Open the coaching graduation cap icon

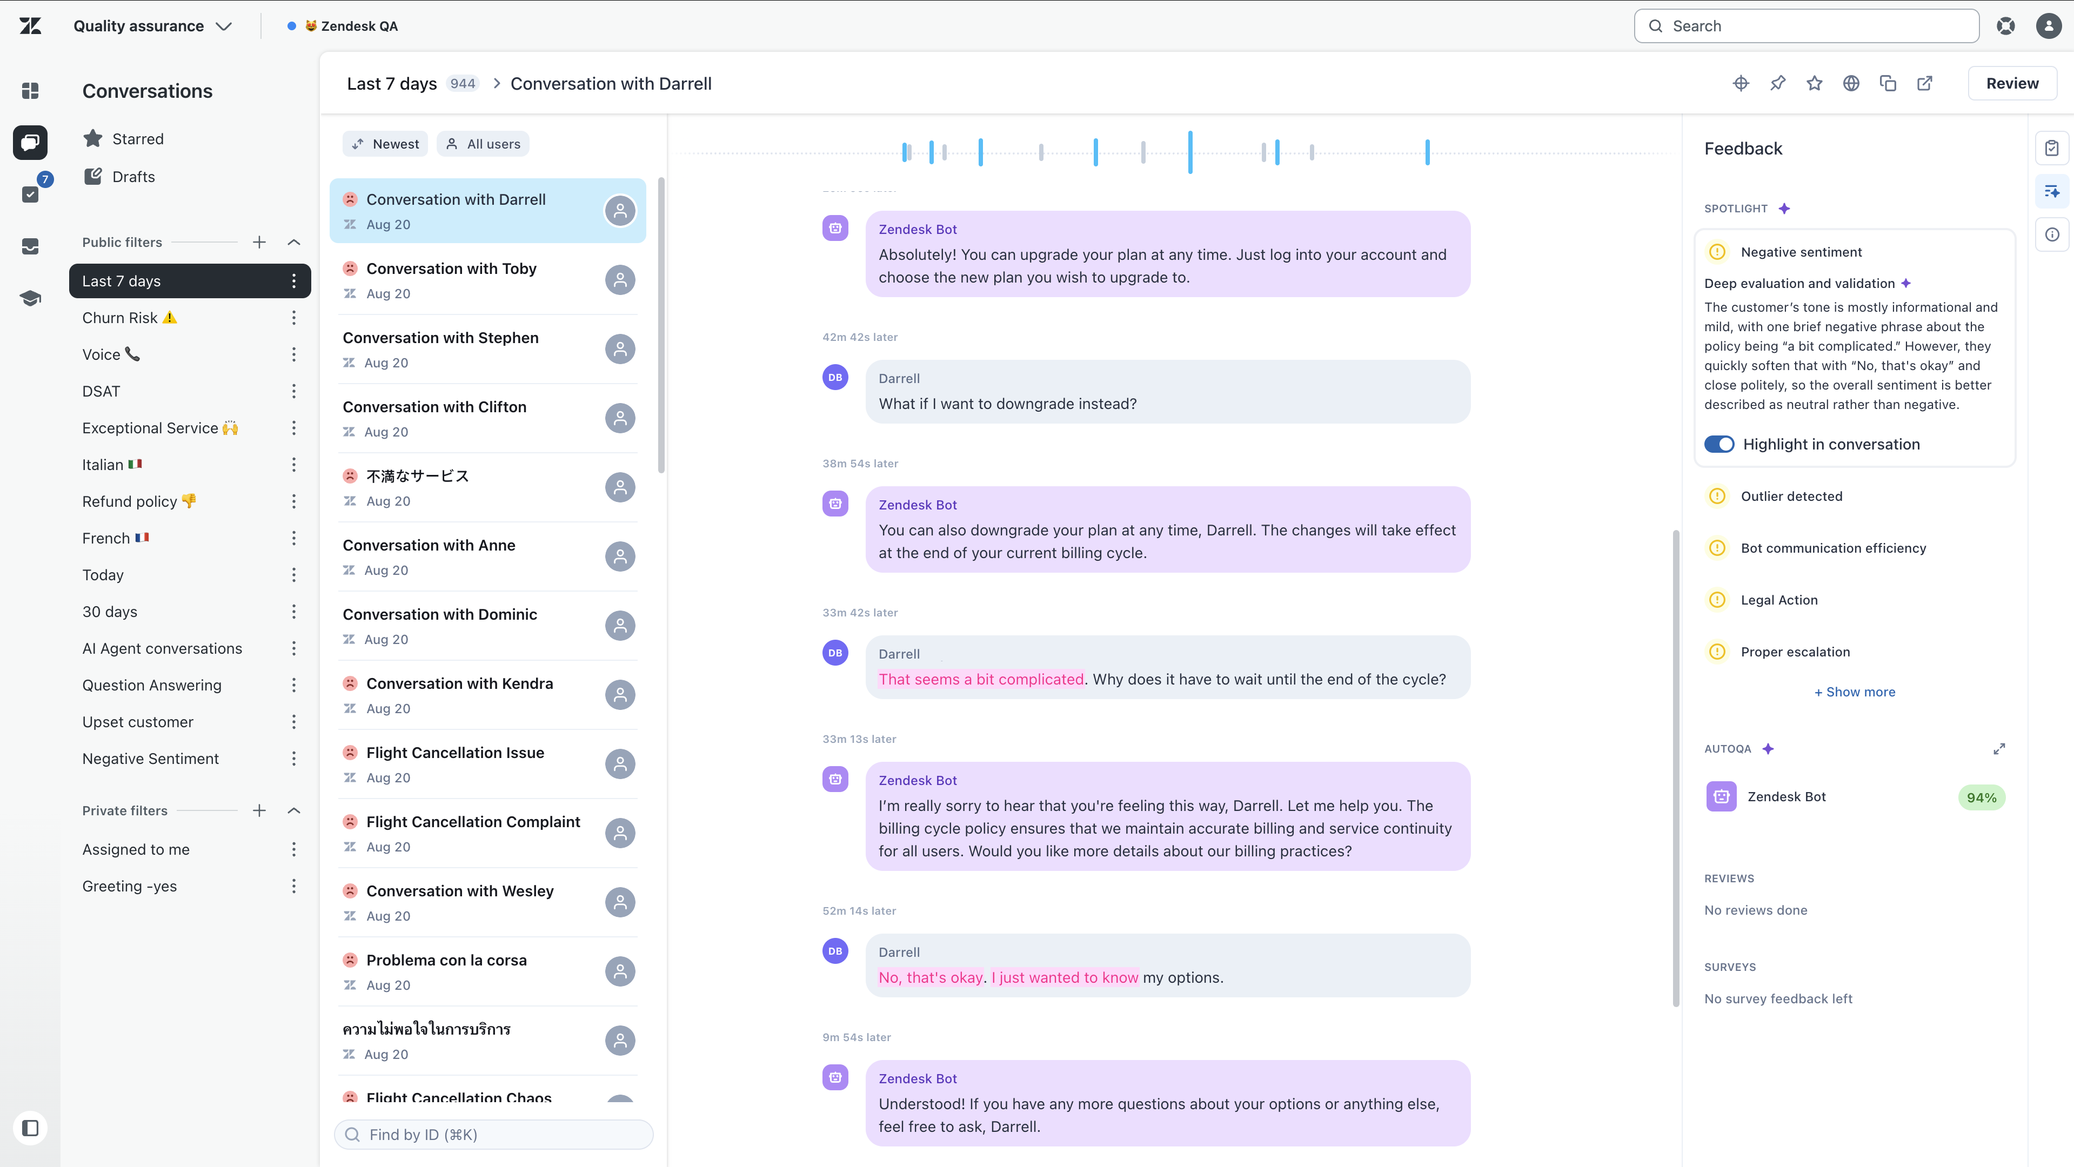pos(31,299)
